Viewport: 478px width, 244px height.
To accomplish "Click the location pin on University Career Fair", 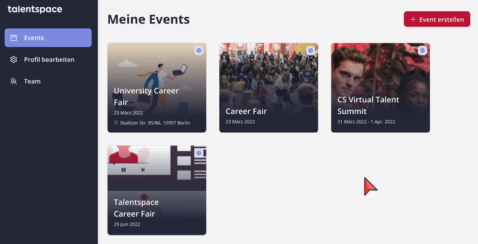I will coord(116,123).
